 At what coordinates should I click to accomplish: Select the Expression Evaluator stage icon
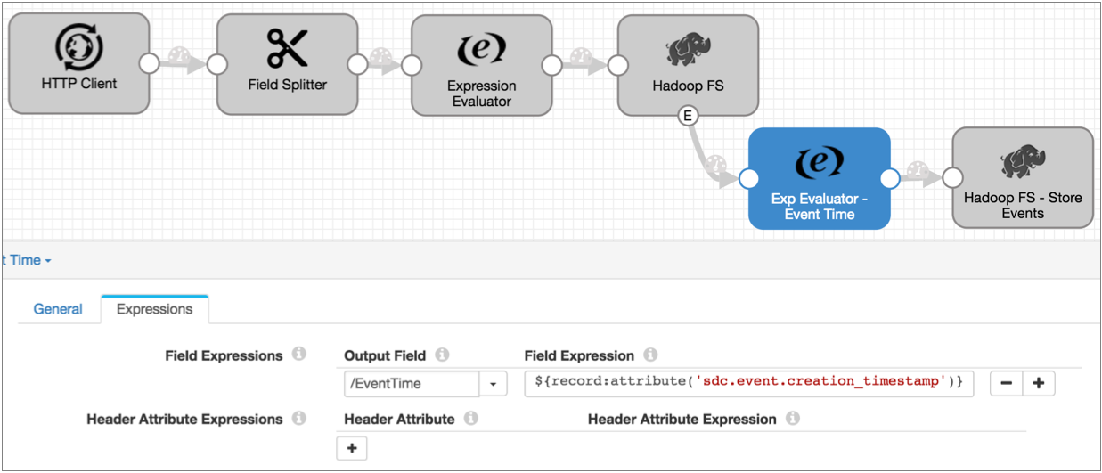tap(481, 50)
